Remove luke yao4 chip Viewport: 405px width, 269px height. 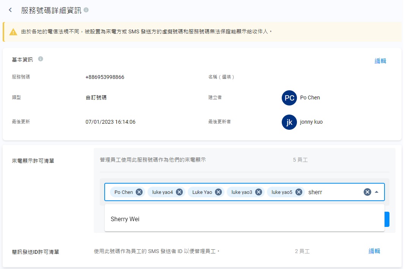(179, 192)
